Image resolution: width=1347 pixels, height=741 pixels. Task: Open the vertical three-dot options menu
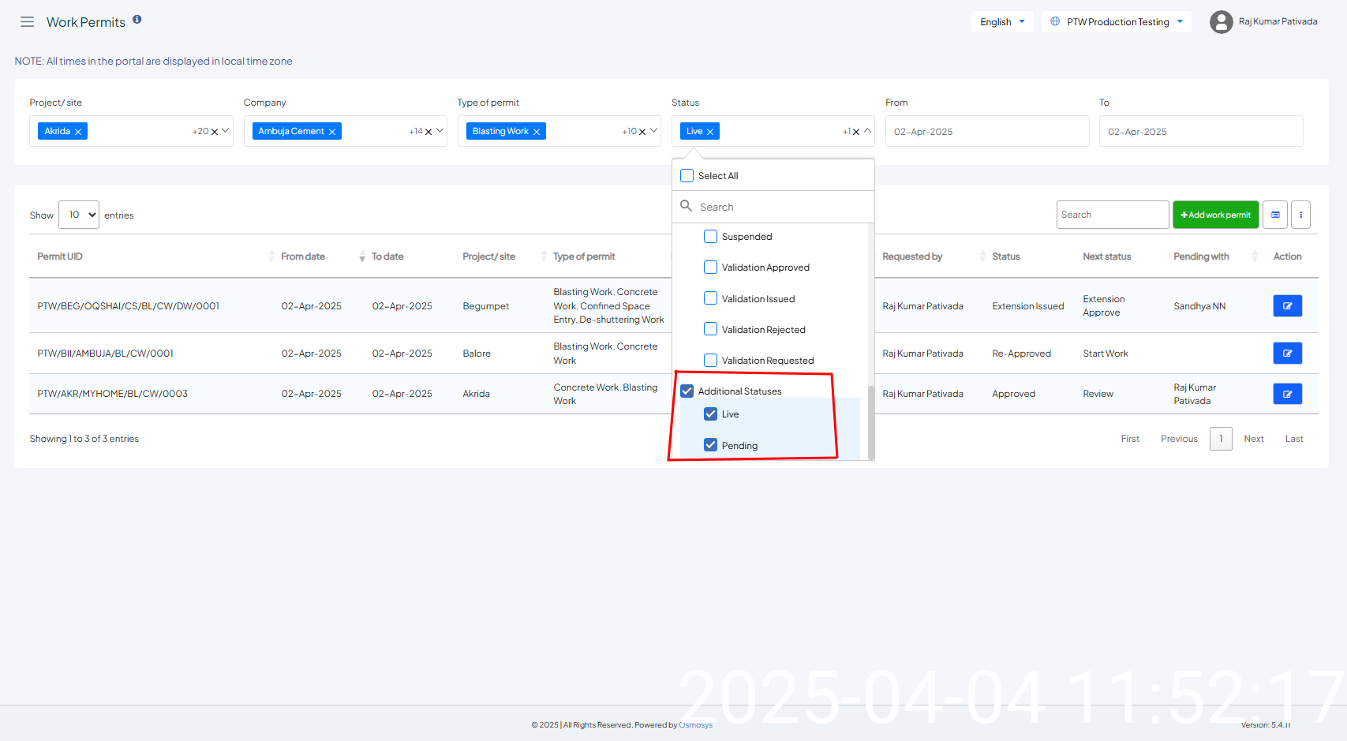coord(1300,215)
